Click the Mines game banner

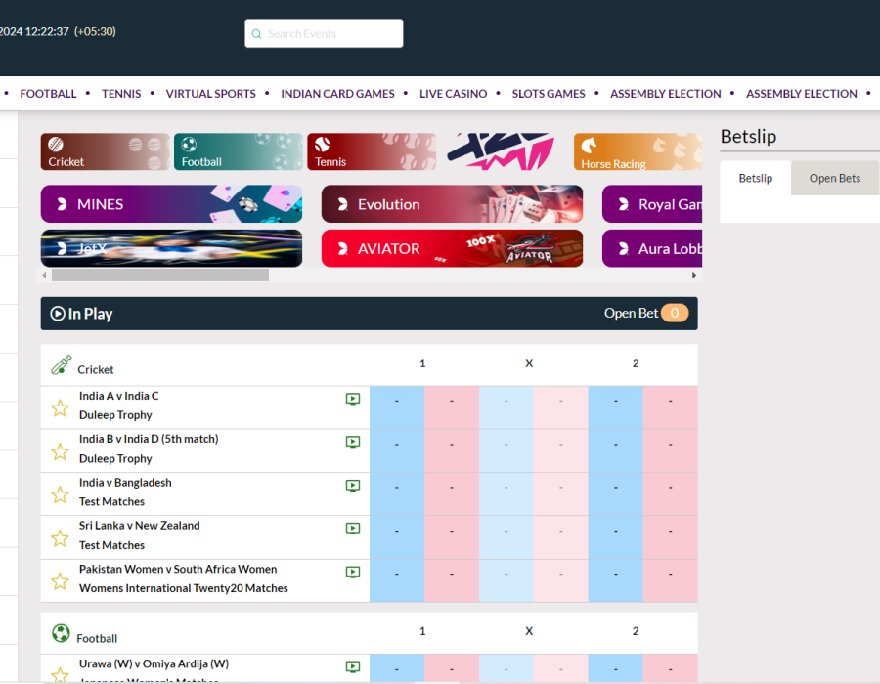pos(171,204)
